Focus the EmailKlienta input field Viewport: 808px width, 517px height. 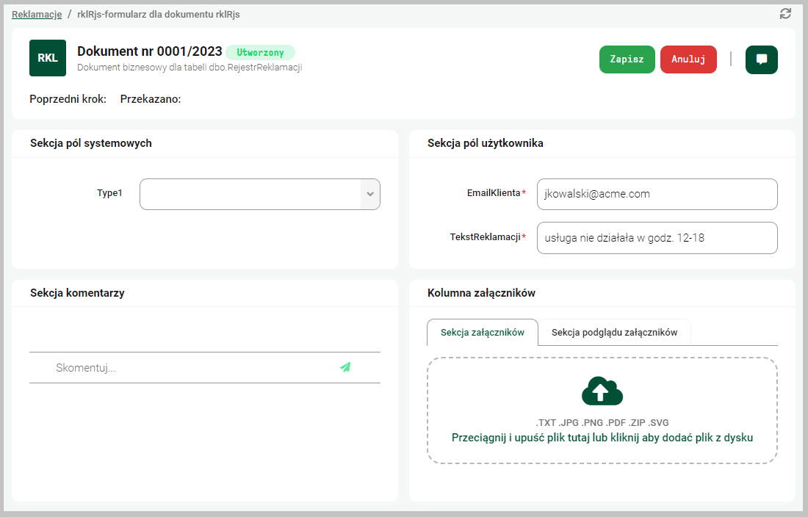tap(657, 194)
